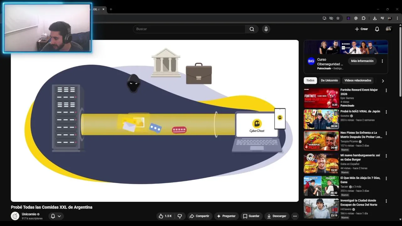Select the Todos filter chip
The image size is (402, 226).
click(310, 80)
